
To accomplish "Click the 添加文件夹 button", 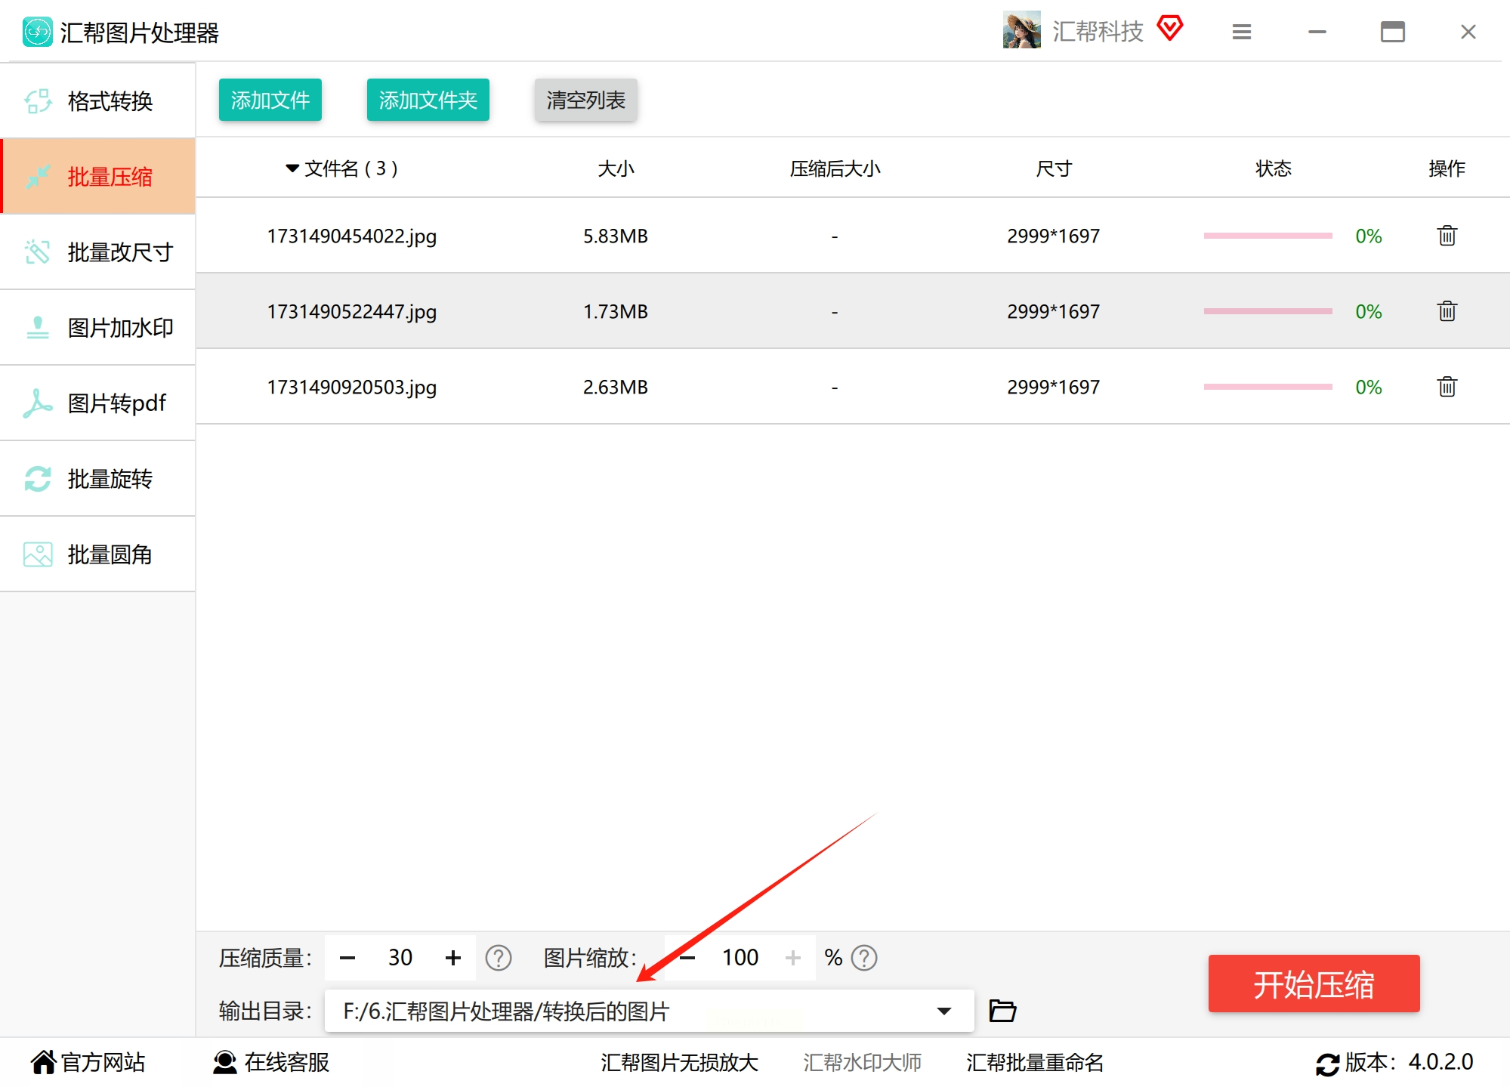I will coord(428,100).
